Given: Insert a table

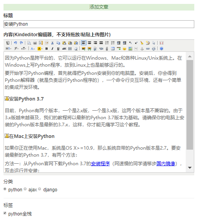Looking at the screenshot, I should [113, 49].
